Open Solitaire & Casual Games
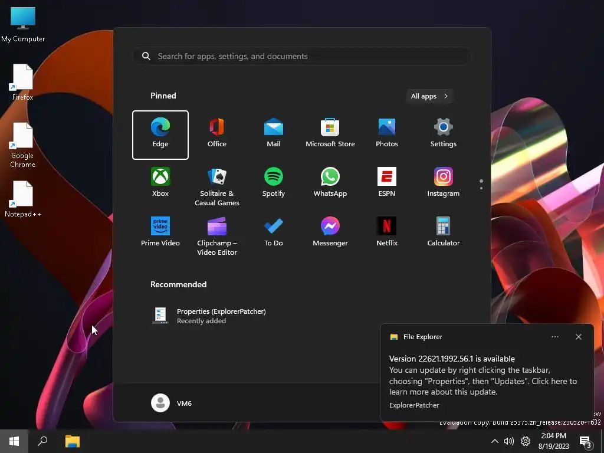The image size is (604, 453). tap(217, 187)
